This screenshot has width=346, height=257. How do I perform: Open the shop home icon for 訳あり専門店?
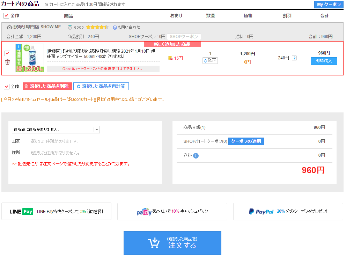coord(9,27)
